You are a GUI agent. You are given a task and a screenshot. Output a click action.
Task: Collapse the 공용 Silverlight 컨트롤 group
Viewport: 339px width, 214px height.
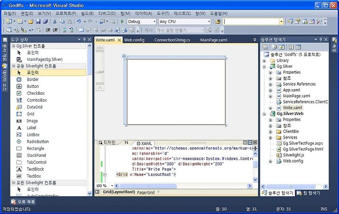click(x=14, y=66)
